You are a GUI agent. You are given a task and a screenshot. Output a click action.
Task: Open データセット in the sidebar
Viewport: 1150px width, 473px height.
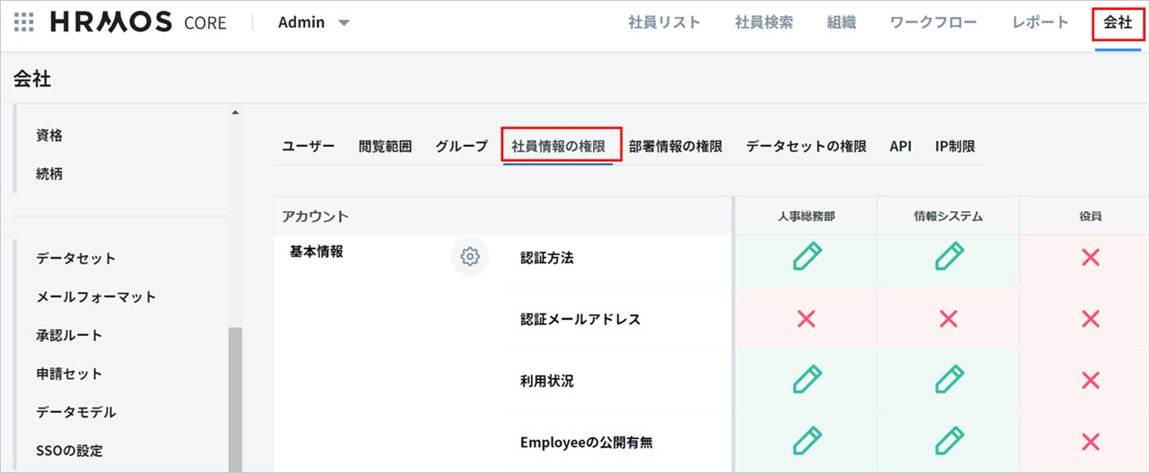coord(76,258)
